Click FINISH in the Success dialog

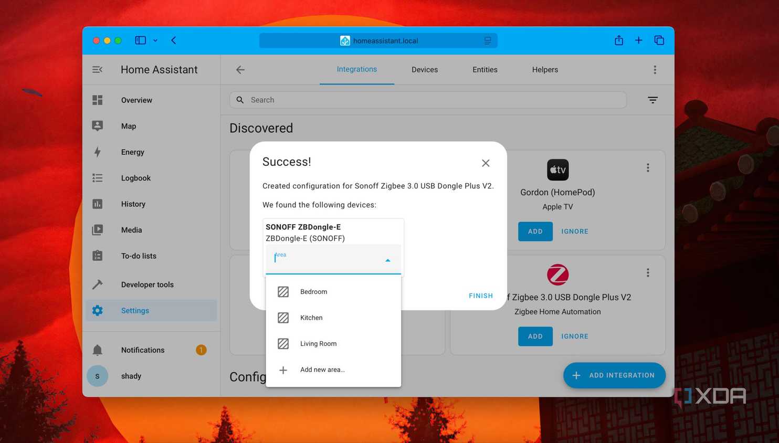coord(481,296)
